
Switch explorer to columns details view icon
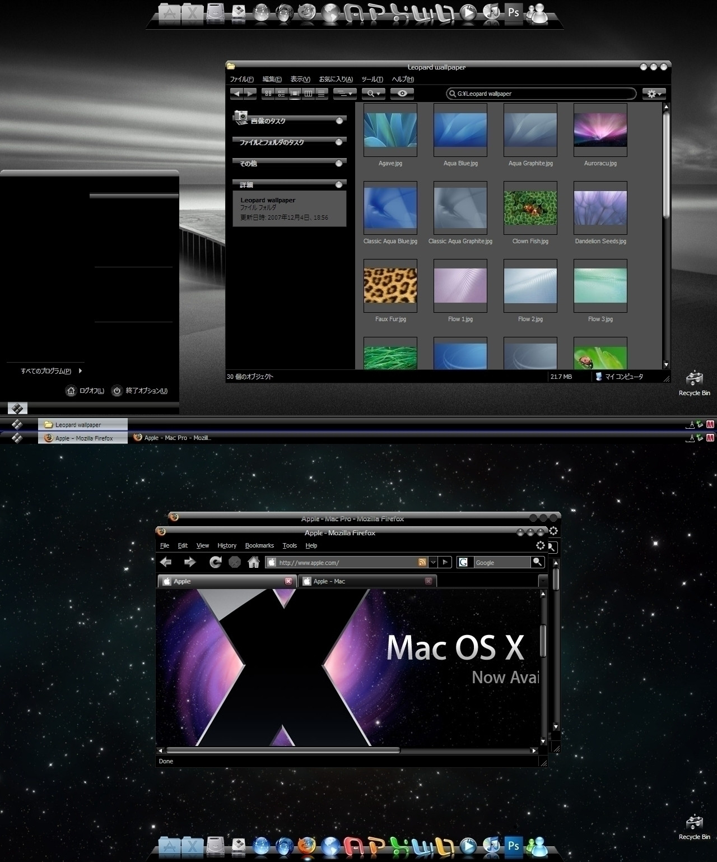pos(308,94)
